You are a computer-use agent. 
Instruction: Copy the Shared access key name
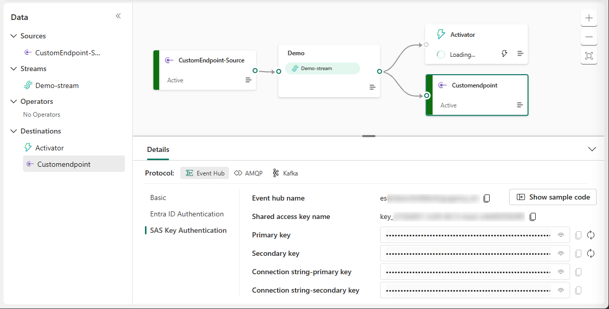pos(533,217)
